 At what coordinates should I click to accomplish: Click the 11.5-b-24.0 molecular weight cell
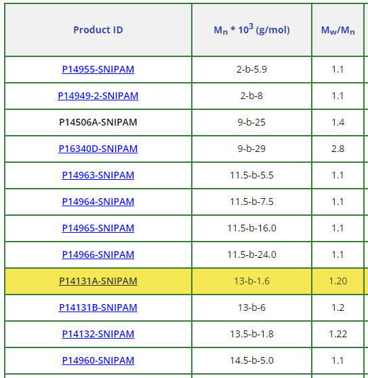(x=251, y=254)
